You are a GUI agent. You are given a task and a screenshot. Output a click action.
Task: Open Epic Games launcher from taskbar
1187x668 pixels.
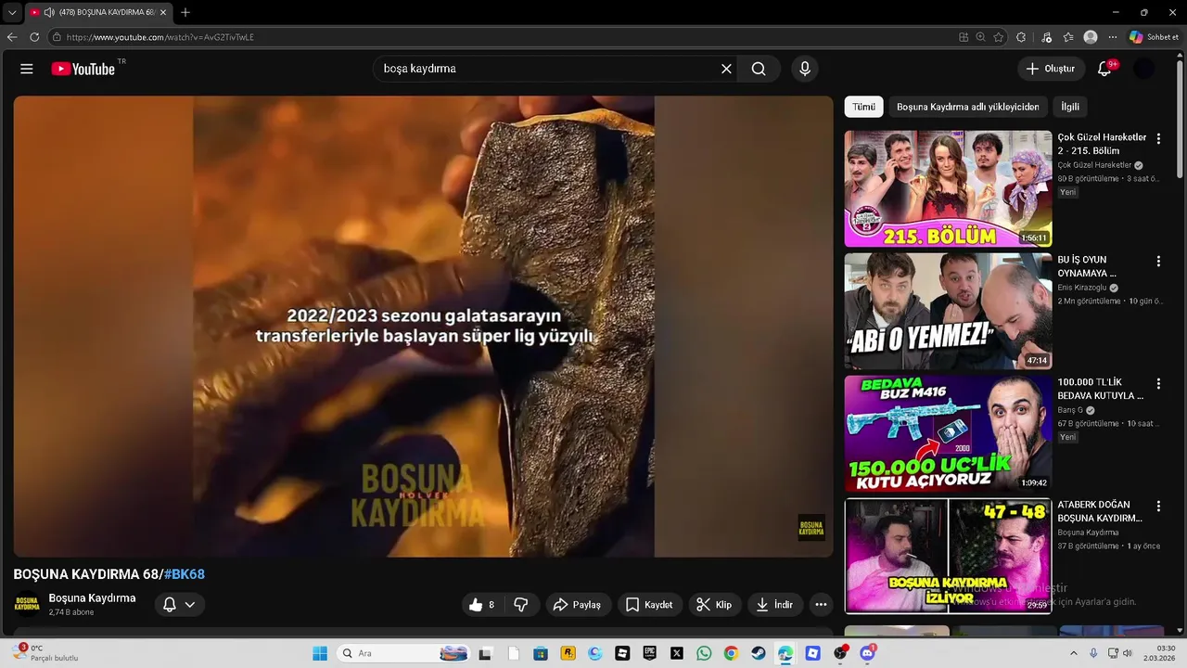pos(650,653)
